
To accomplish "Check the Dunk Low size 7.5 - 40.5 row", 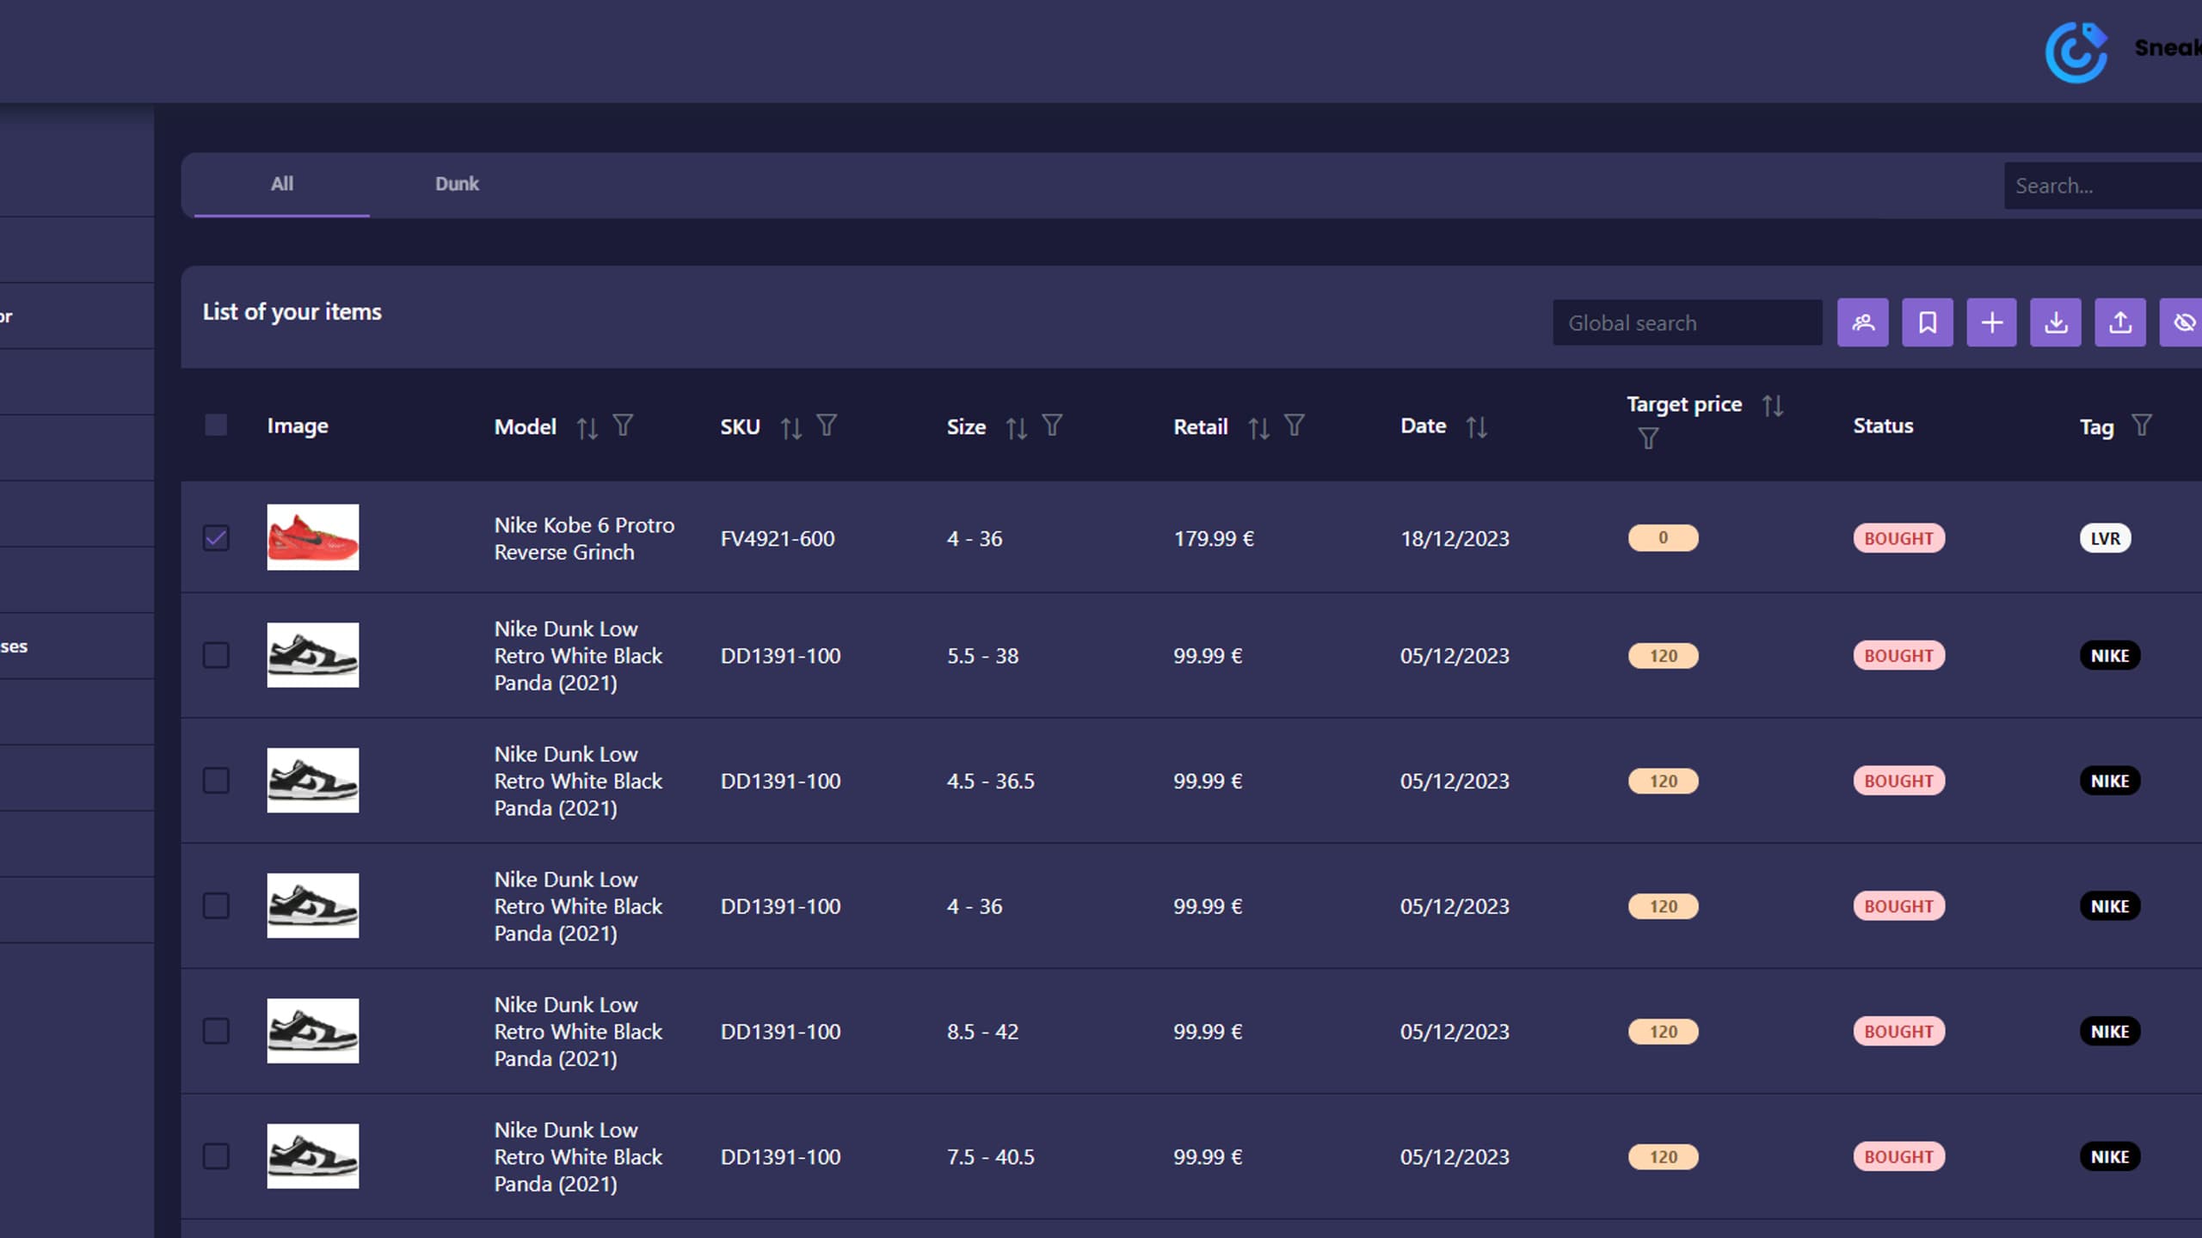I will tap(216, 1156).
